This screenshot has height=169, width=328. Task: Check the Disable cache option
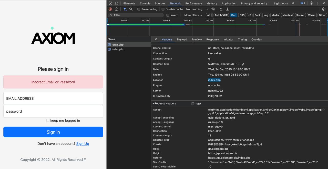(x=163, y=9)
